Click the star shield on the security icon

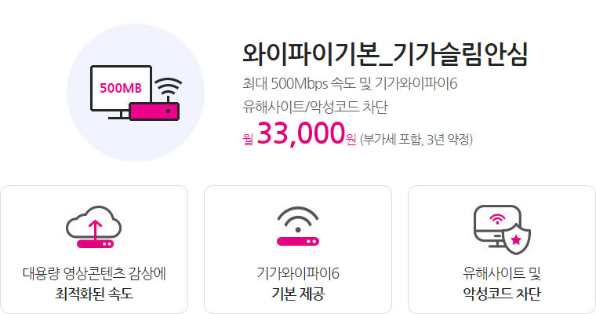pyautogui.click(x=516, y=239)
